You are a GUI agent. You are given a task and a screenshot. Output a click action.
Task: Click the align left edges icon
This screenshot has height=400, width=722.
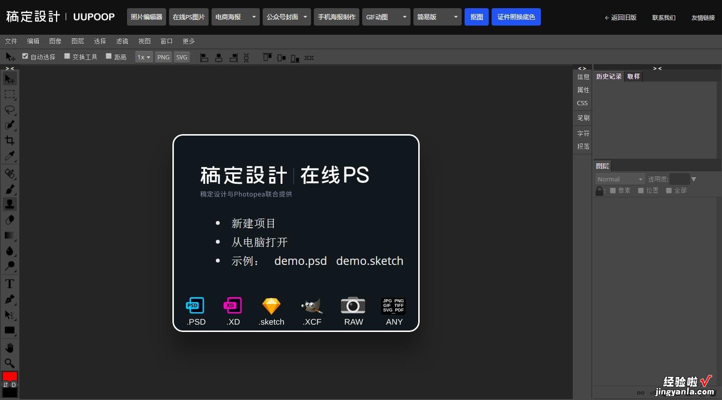(204, 57)
